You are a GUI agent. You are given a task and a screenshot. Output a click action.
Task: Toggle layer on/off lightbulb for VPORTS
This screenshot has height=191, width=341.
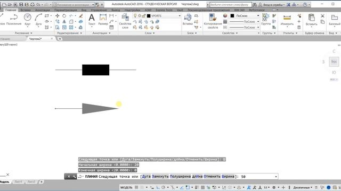135,16
